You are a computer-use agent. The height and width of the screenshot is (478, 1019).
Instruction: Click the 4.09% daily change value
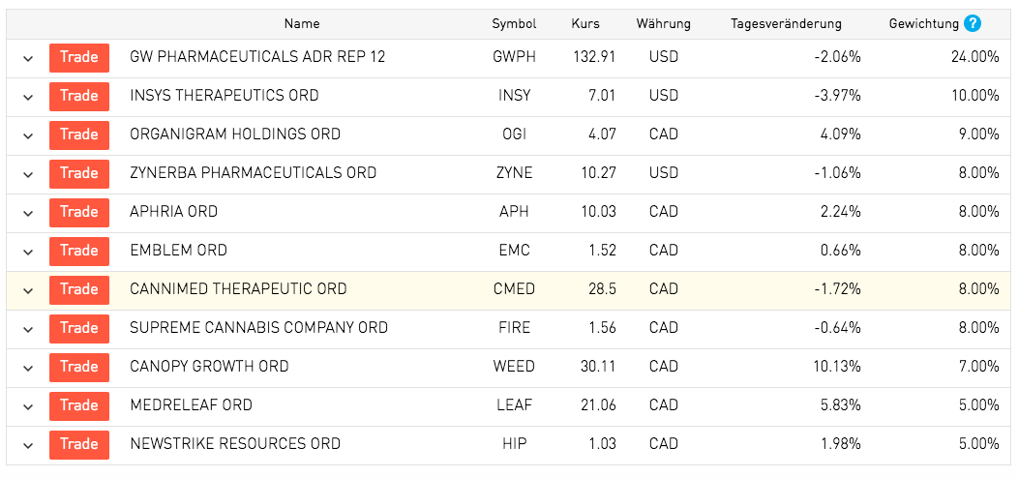coord(841,134)
